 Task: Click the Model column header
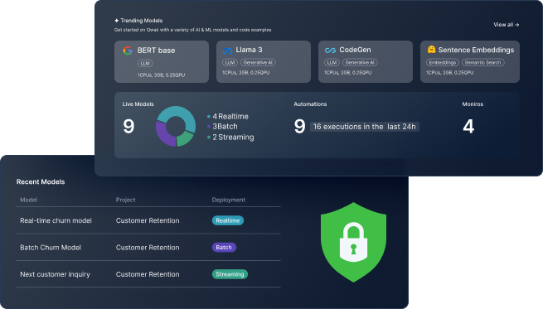(28, 200)
